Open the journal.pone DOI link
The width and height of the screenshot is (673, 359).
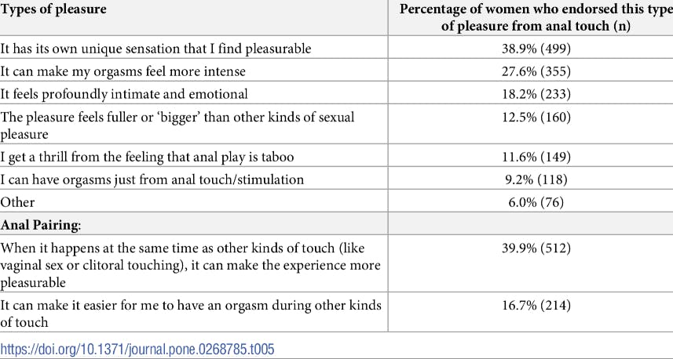137,350
